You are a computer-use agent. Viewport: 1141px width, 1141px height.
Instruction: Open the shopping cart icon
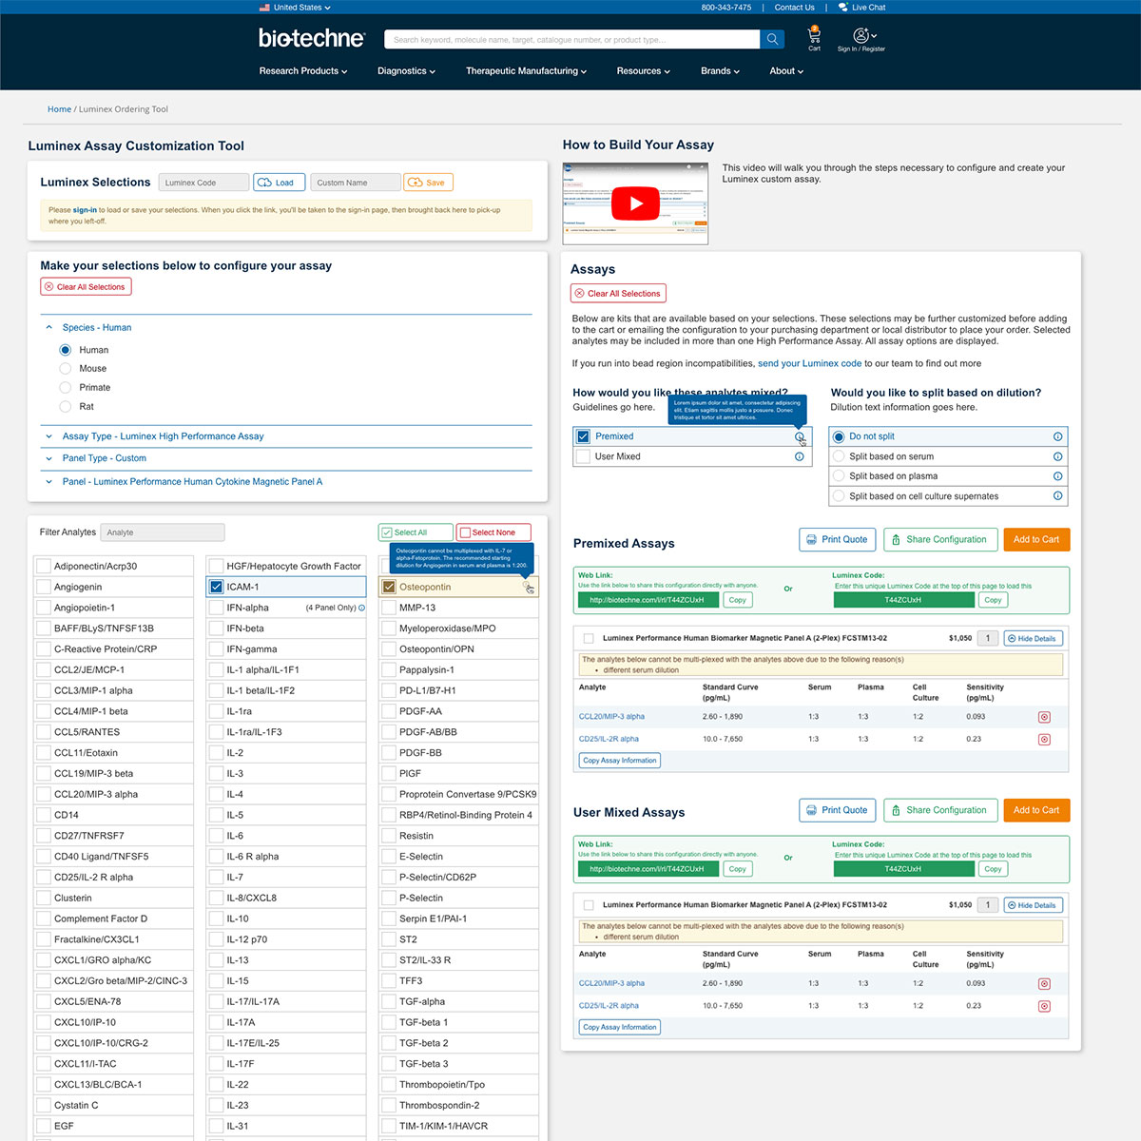click(x=814, y=34)
